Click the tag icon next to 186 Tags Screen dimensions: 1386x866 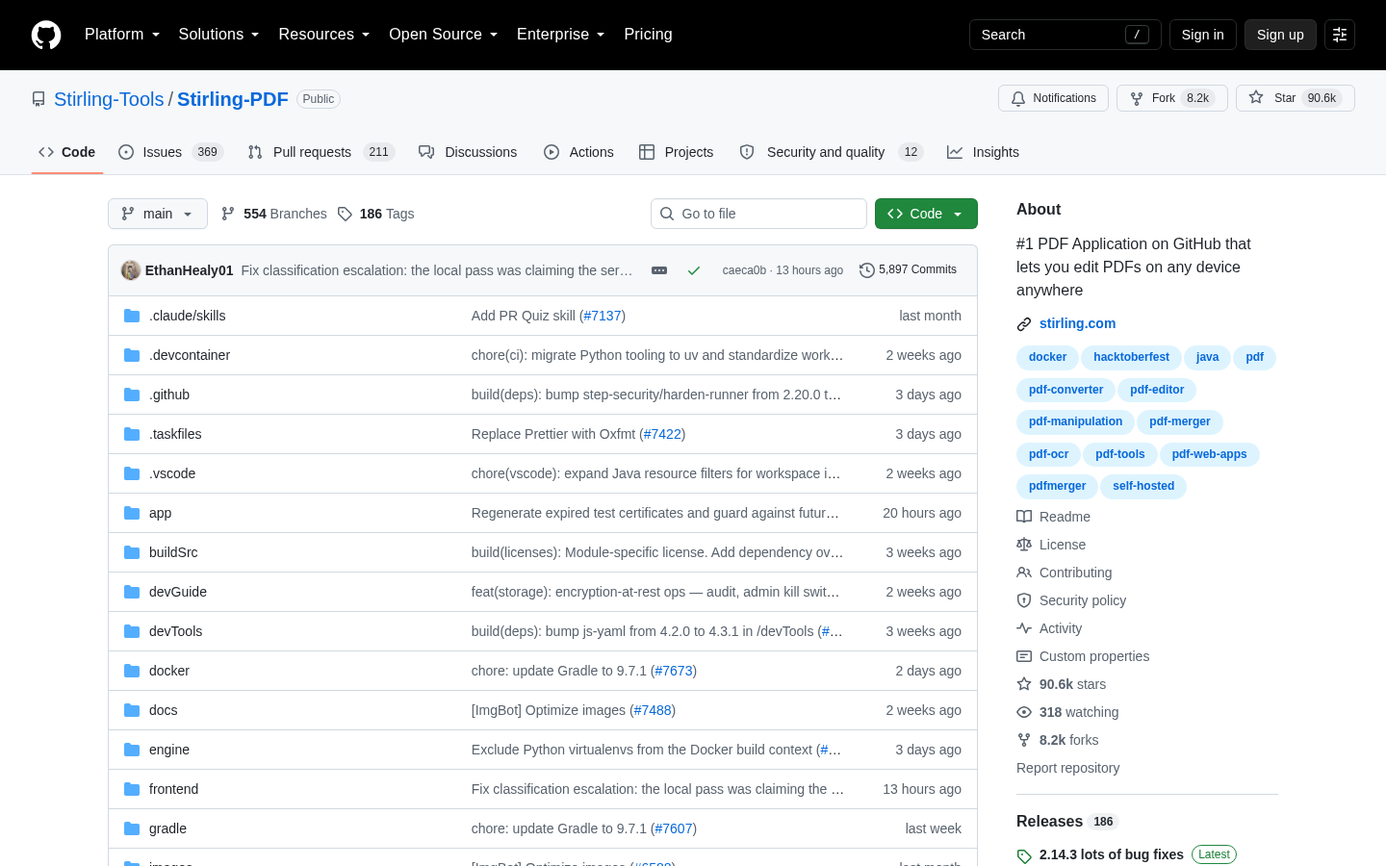pos(345,214)
